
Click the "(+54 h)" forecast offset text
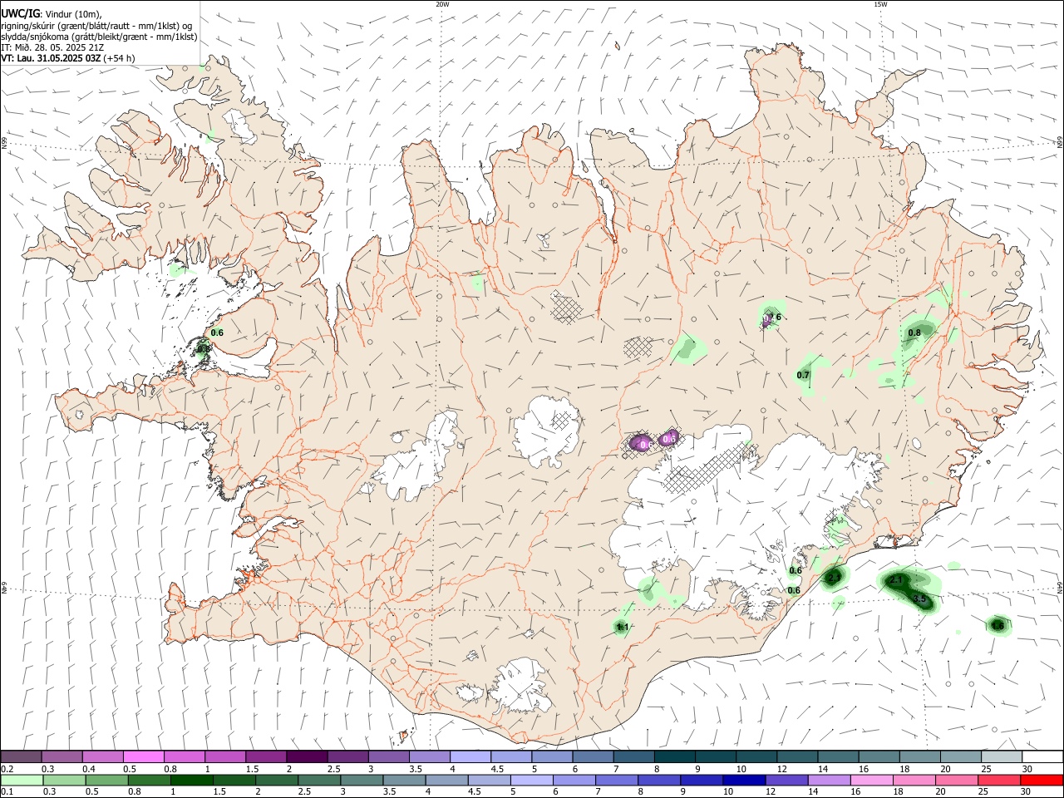point(119,58)
